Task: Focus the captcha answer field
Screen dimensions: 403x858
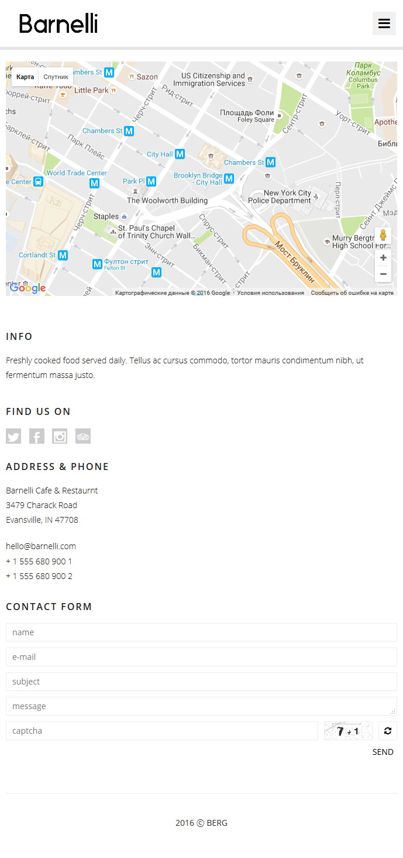Action: [162, 731]
